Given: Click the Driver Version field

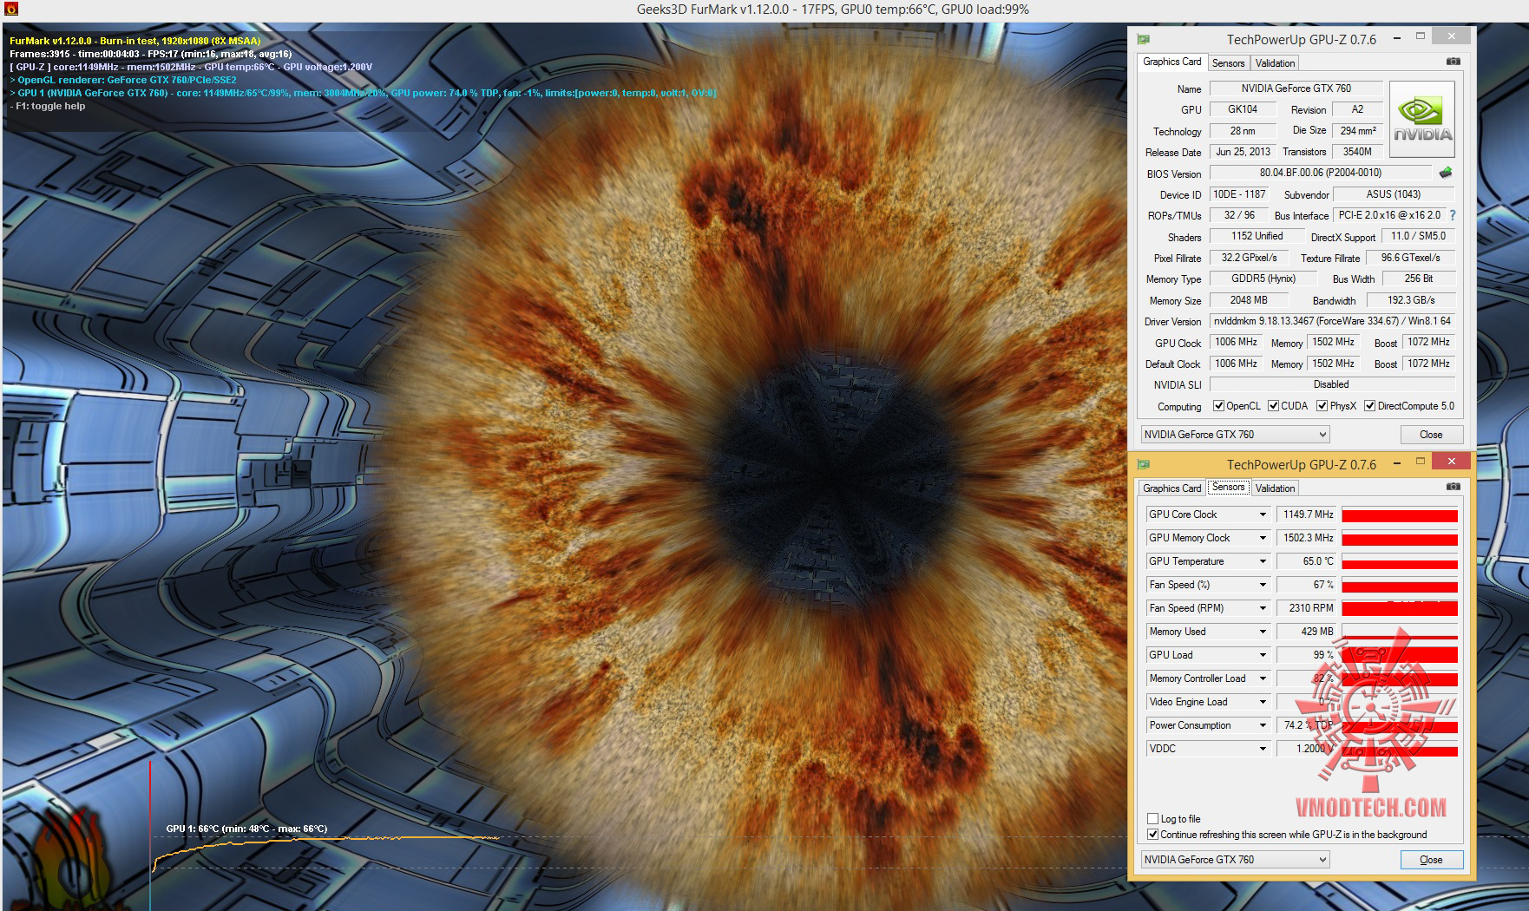Looking at the screenshot, I should click(x=1332, y=321).
